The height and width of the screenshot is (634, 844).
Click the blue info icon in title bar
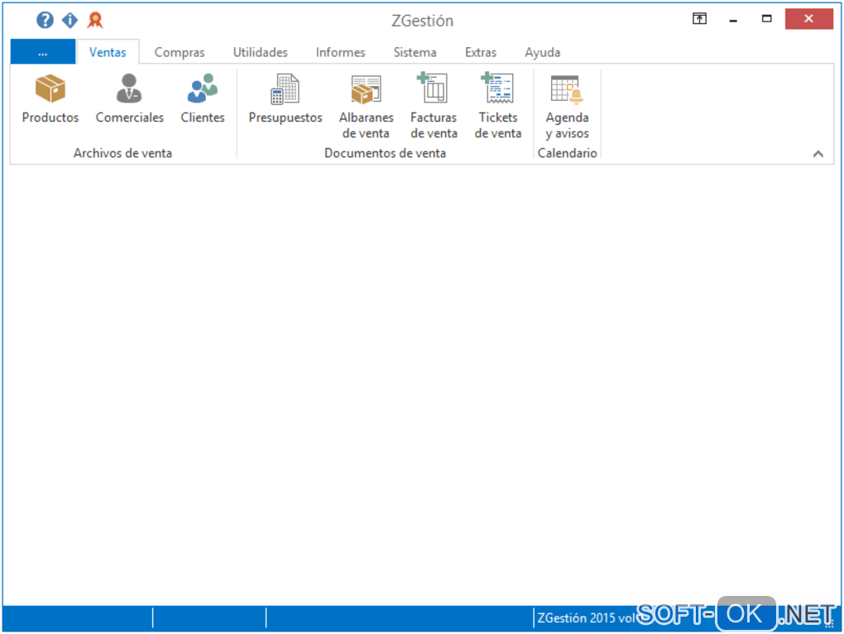(x=70, y=20)
